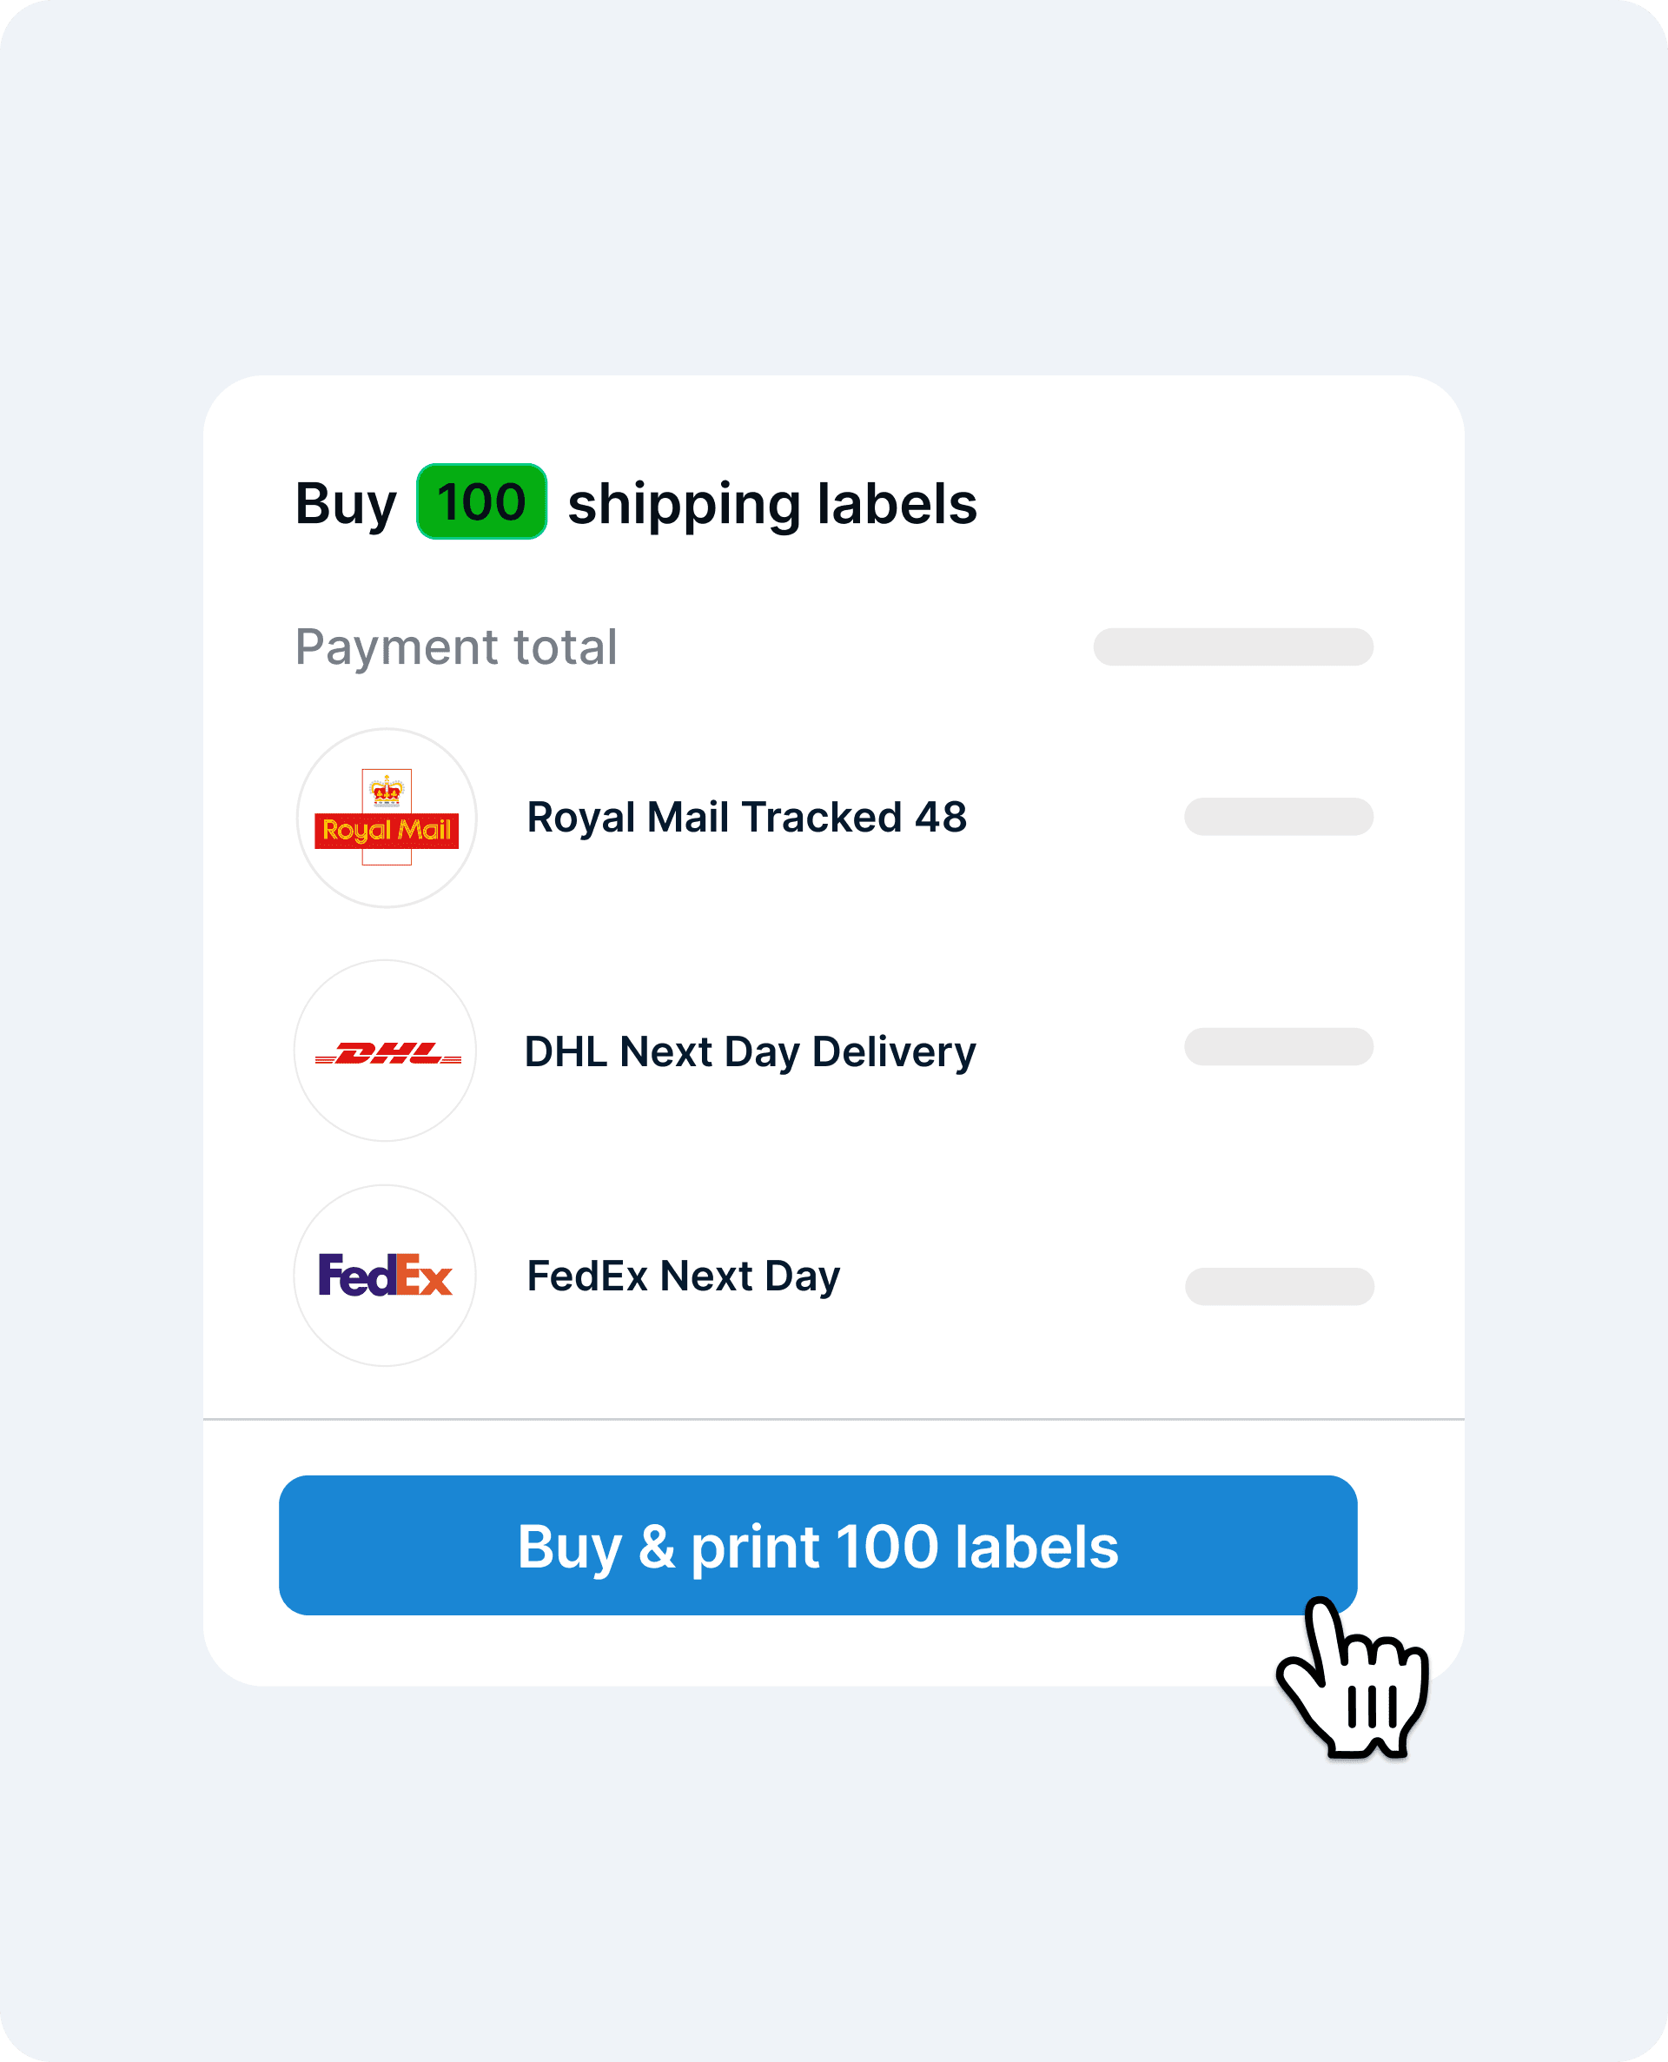Click the Buy & print 100 labels button

[x=817, y=1546]
